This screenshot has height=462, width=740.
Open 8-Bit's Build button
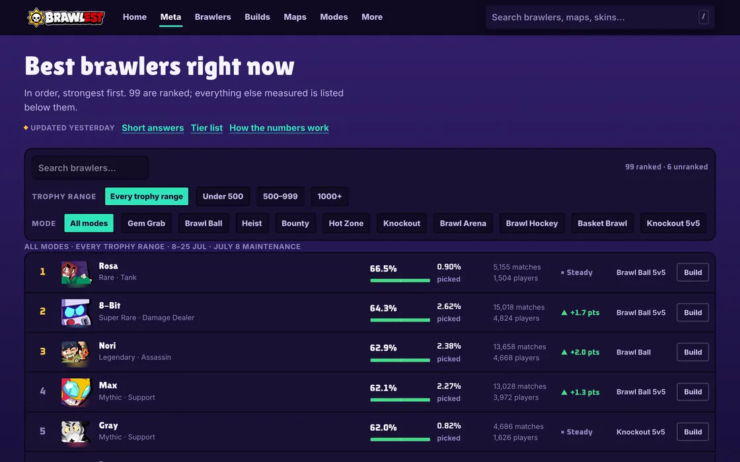pyautogui.click(x=693, y=312)
